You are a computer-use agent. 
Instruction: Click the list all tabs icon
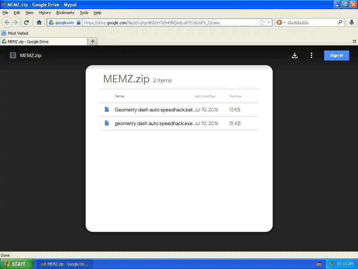pyautogui.click(x=355, y=41)
